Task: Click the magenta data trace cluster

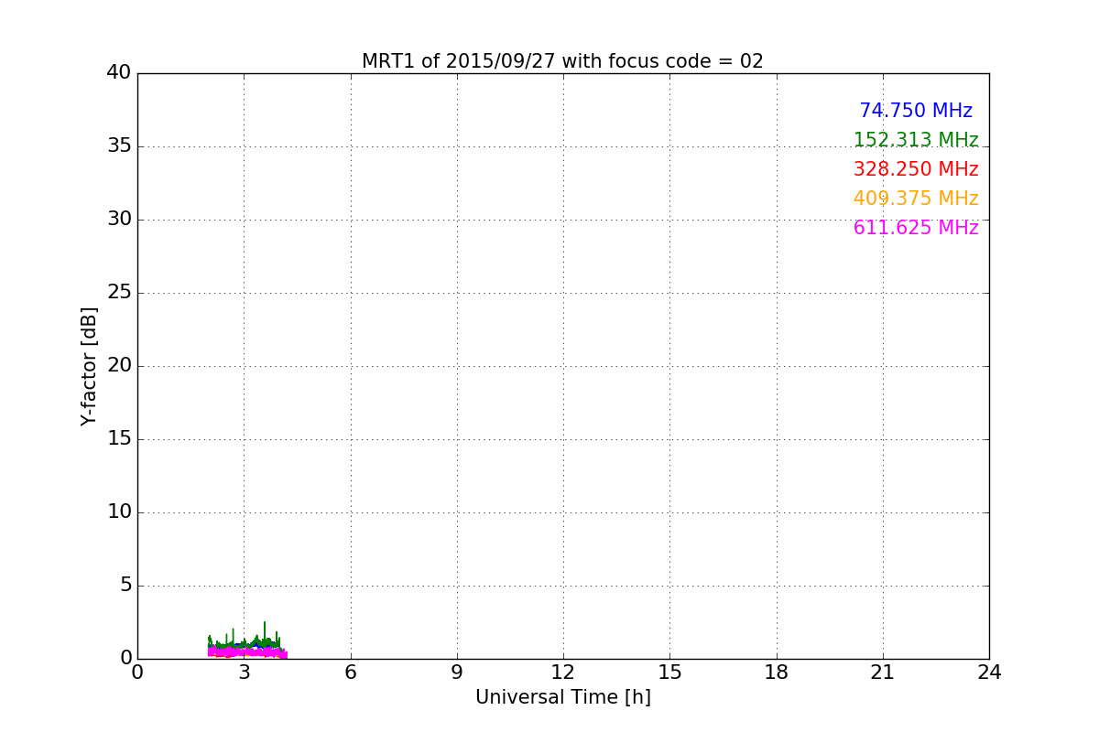Action: 247,651
